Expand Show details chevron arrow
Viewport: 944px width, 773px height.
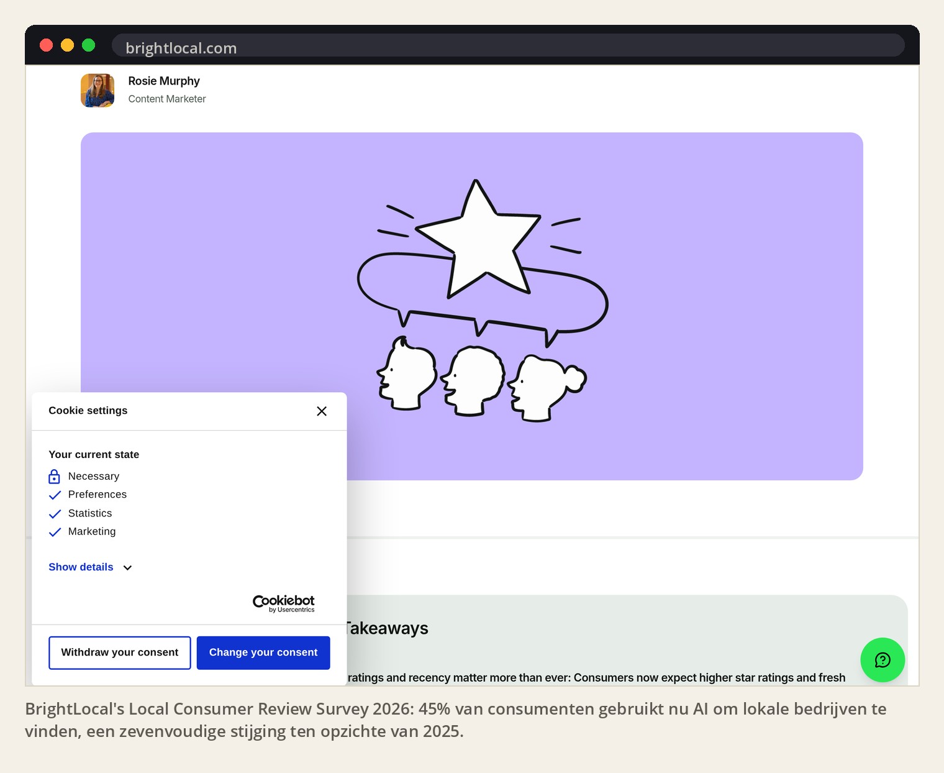[x=127, y=568]
